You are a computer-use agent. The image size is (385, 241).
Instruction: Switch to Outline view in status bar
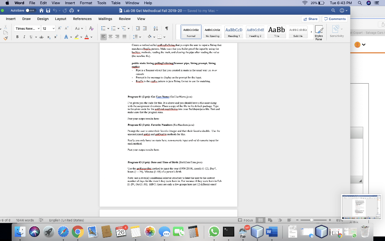point(280,220)
